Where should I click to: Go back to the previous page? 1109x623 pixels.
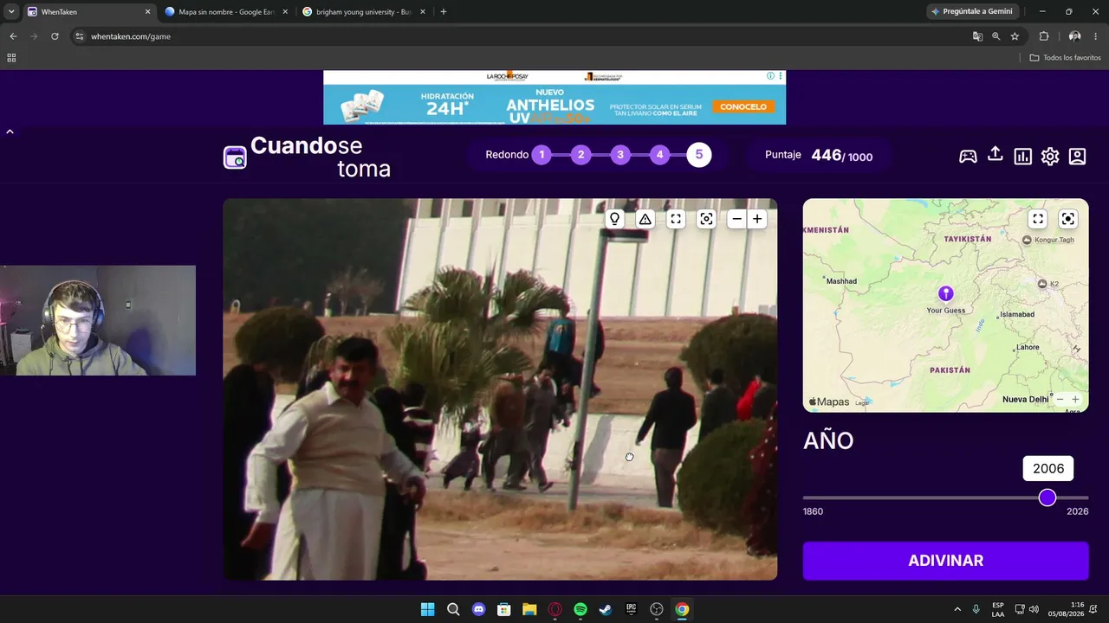pyautogui.click(x=13, y=36)
